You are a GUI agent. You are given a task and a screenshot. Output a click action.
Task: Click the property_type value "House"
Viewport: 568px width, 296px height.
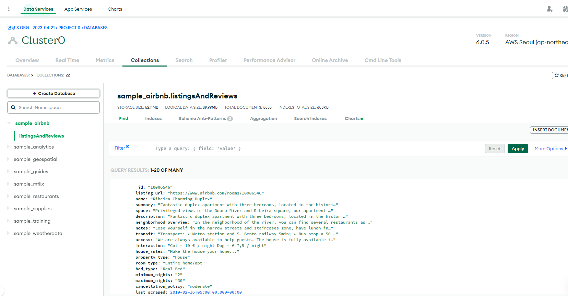(181, 257)
